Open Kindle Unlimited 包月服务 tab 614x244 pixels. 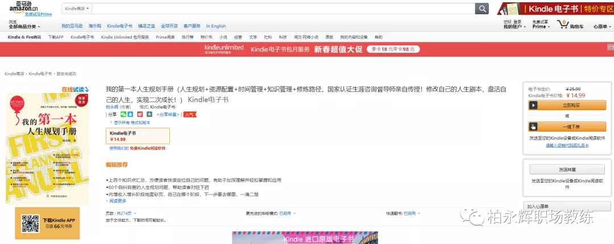tap(125, 37)
